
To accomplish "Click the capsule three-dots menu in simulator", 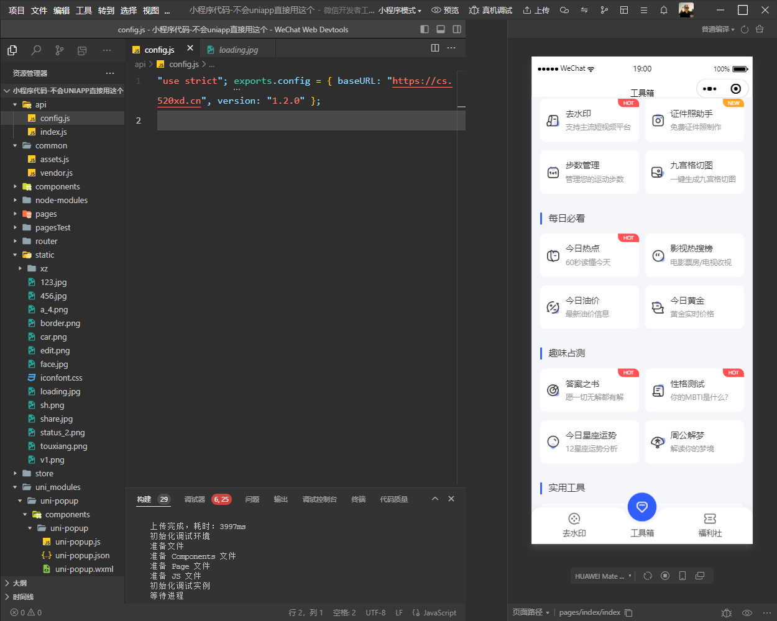I will click(709, 89).
